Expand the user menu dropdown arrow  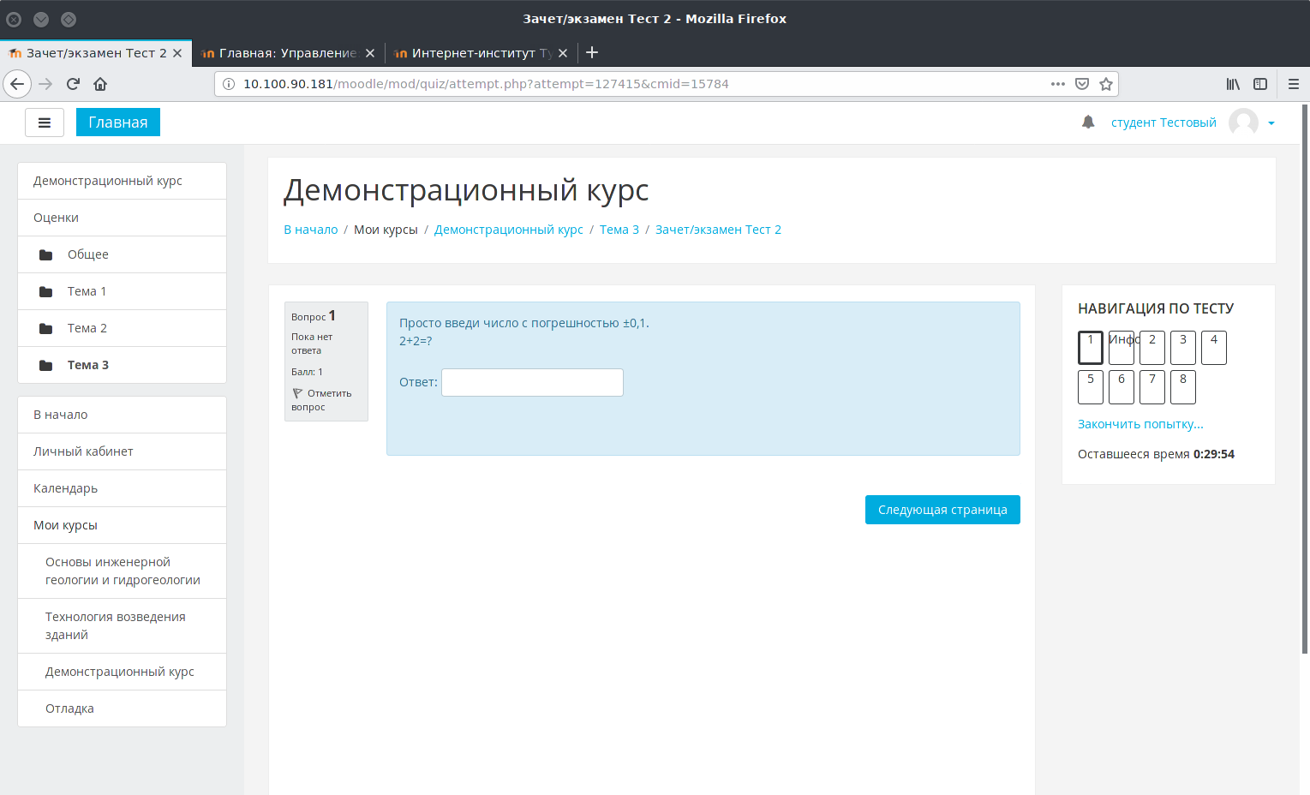[1271, 123]
